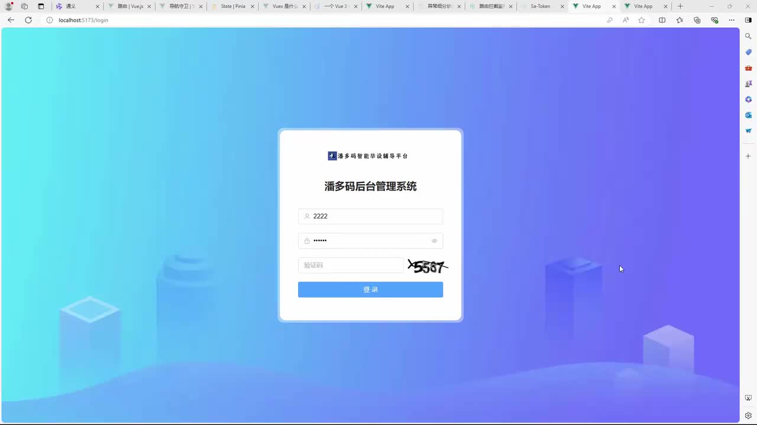Add this page to favorites star

(x=642, y=20)
